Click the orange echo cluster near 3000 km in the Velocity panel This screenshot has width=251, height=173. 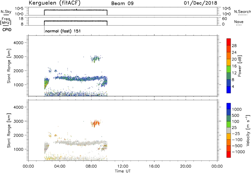click(96, 123)
